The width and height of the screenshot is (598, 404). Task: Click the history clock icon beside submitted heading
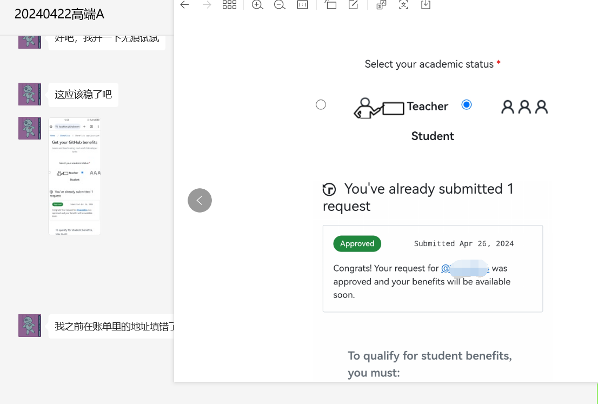(329, 189)
